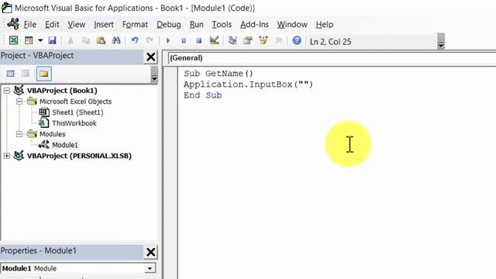Open the Insert menu

pyautogui.click(x=103, y=24)
